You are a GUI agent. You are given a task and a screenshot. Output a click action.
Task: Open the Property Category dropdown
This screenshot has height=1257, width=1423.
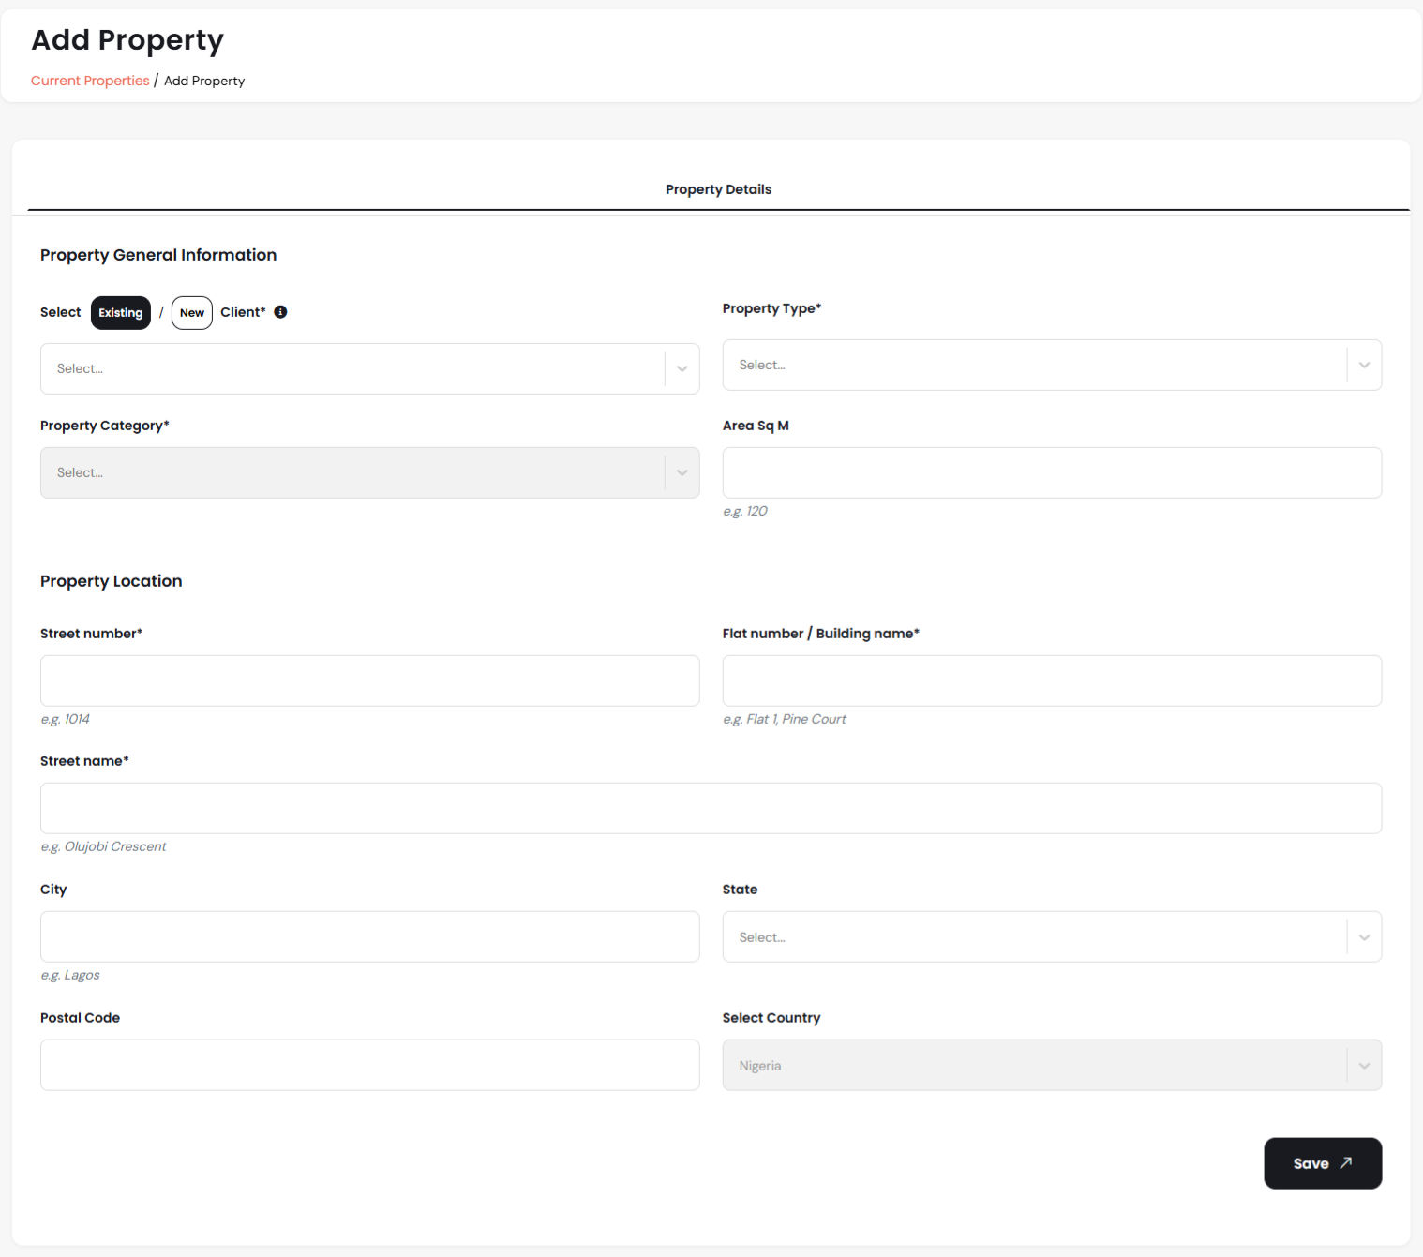pos(369,472)
